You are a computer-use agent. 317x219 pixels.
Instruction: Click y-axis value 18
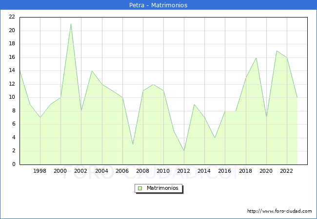click(x=12, y=44)
